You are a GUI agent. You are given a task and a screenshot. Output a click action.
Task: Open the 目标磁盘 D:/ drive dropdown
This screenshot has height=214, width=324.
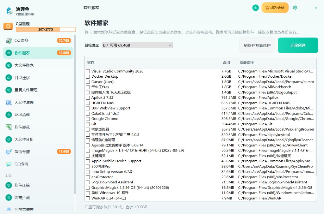(137, 45)
